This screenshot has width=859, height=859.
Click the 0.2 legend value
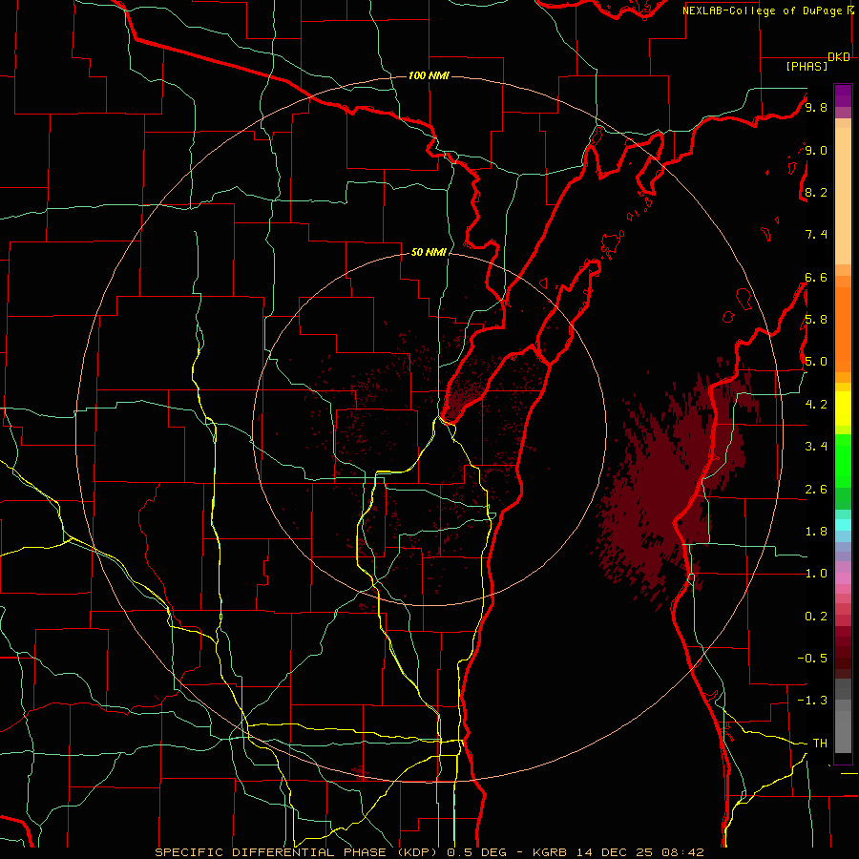(816, 617)
